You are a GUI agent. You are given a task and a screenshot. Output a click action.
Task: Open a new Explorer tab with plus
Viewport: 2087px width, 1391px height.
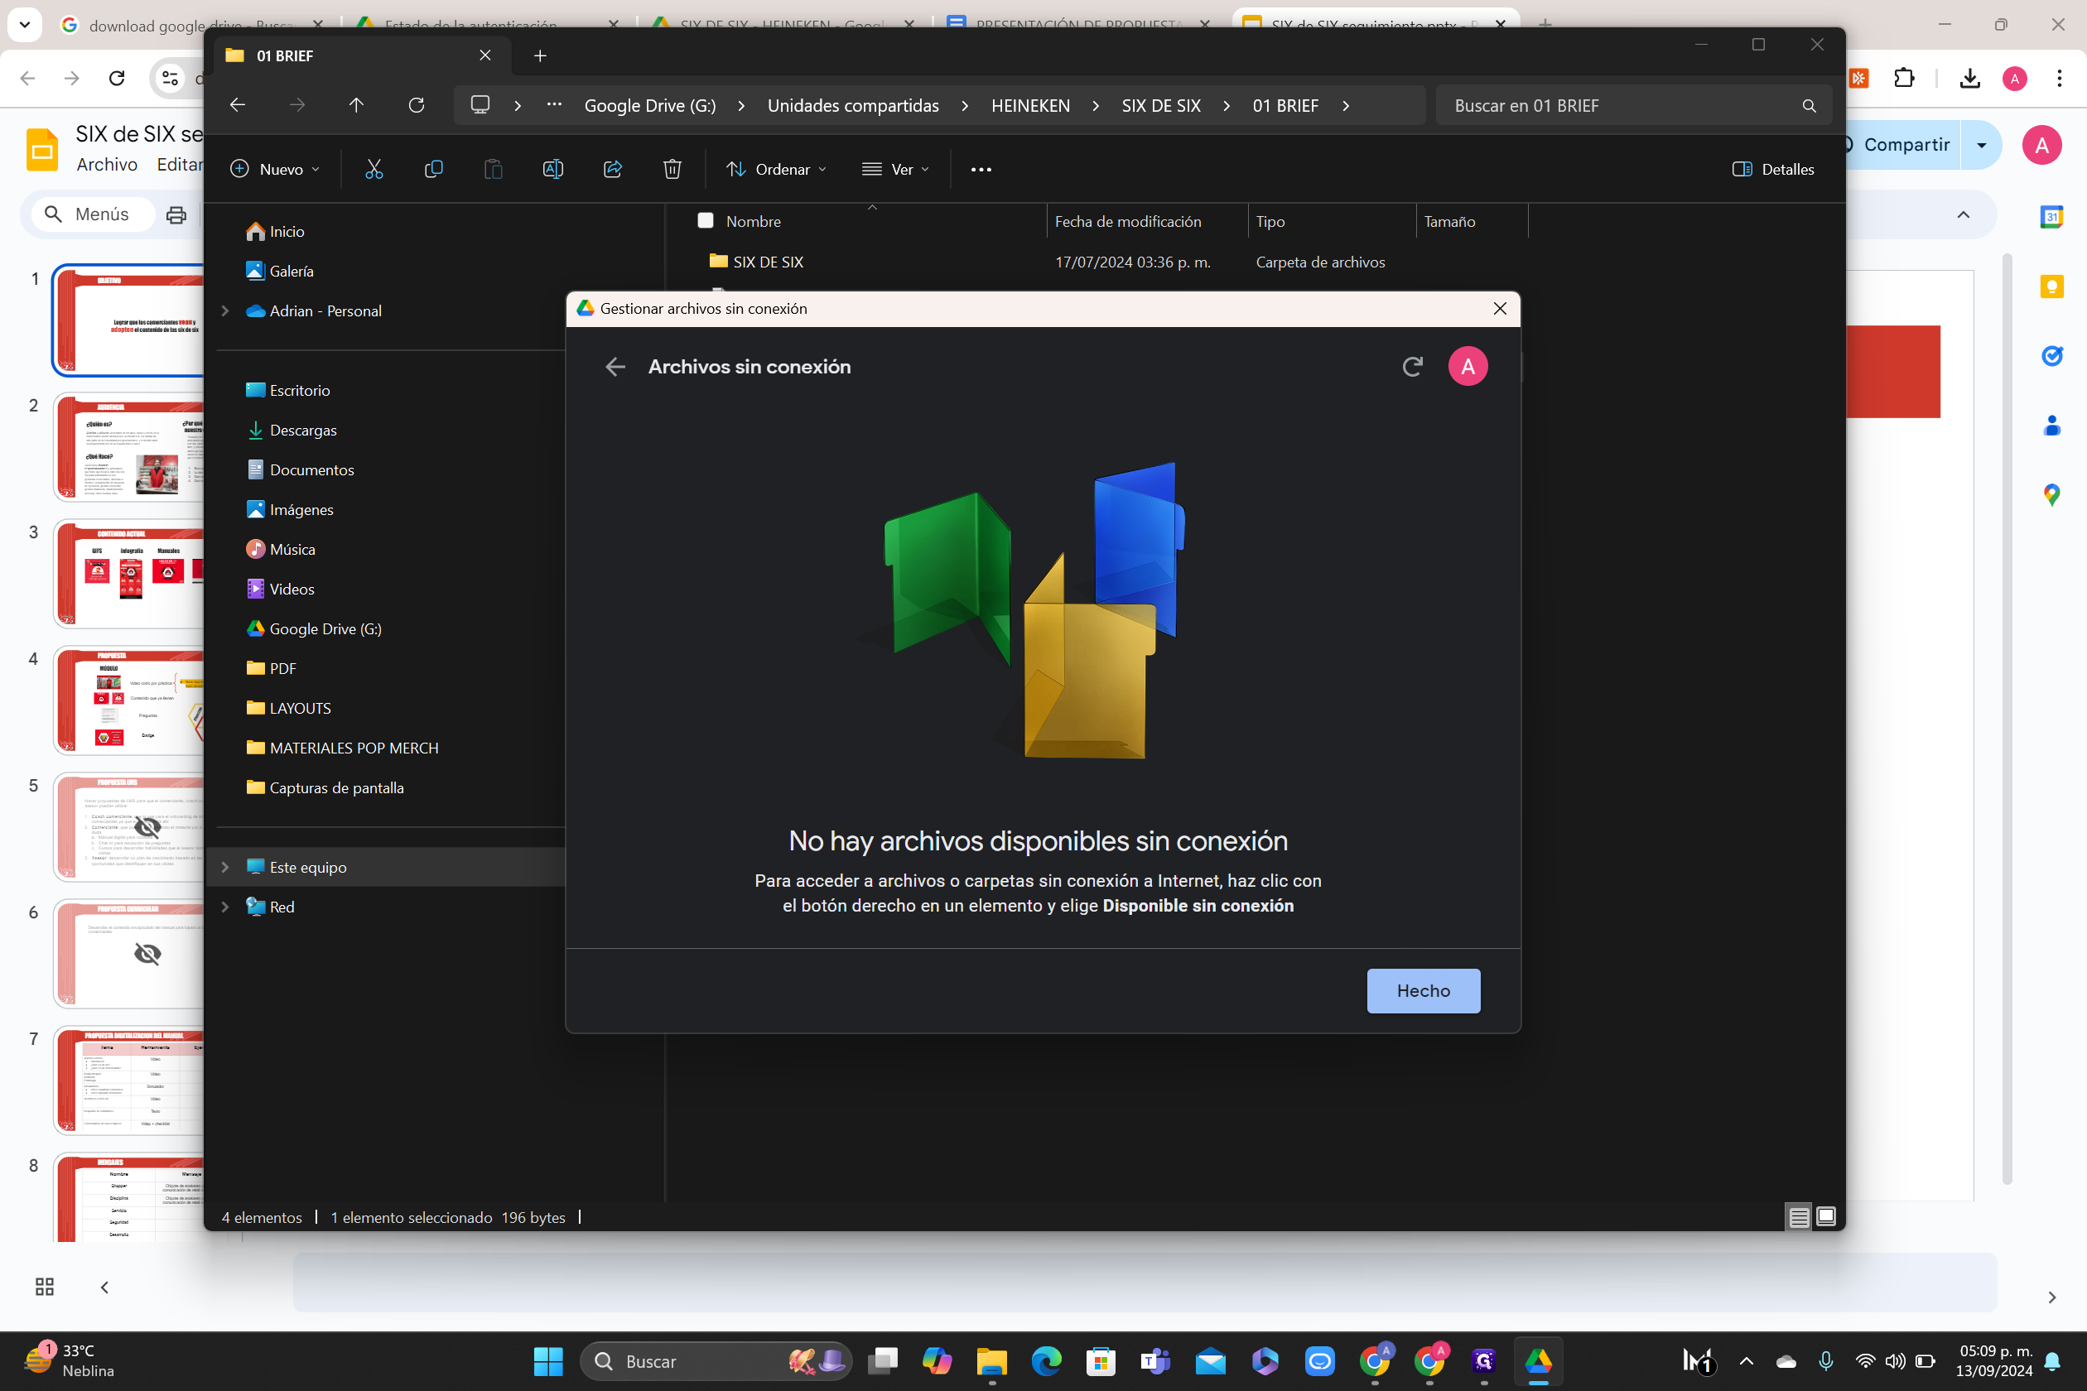[539, 56]
